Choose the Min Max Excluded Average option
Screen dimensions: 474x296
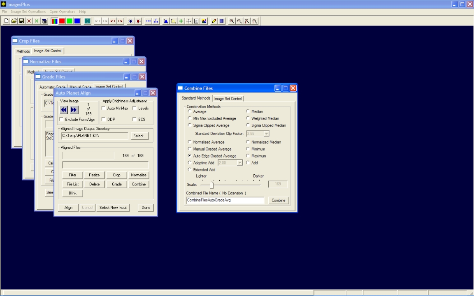click(x=190, y=118)
